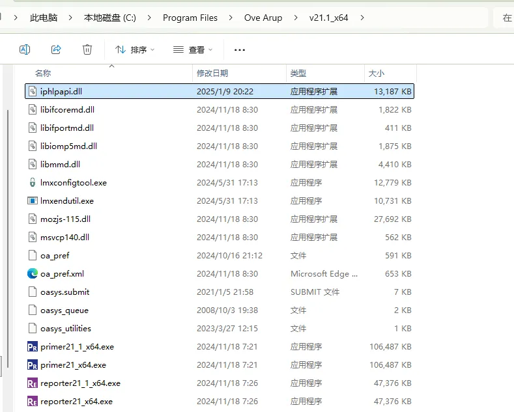Click lmxendutil.exe application icon
514x412 pixels.
pos(33,200)
